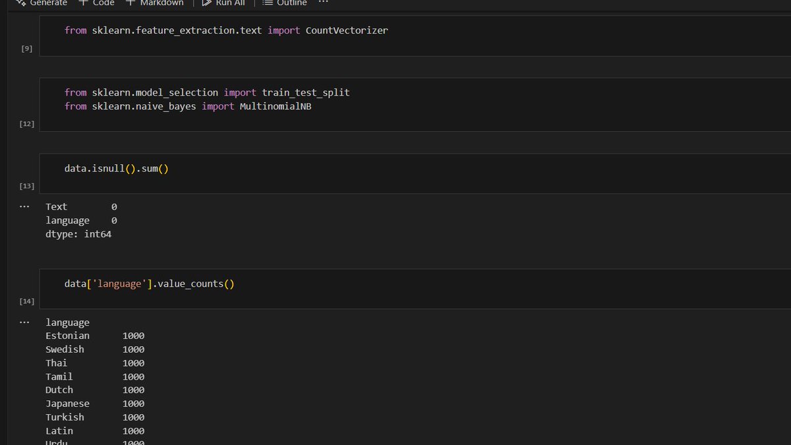This screenshot has height=445, width=791.
Task: Run All notebook cells
Action: pyautogui.click(x=223, y=3)
